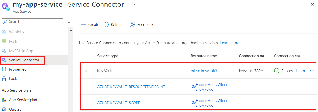This screenshot has width=318, height=112.
Task: Collapse the left sidebar menu
Action: (x=69, y=22)
